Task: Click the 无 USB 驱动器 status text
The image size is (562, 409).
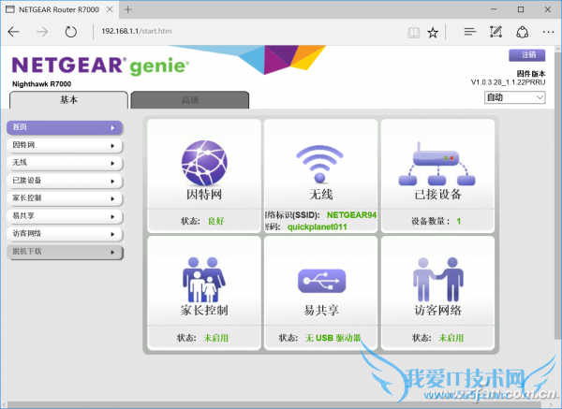Action: pos(333,338)
